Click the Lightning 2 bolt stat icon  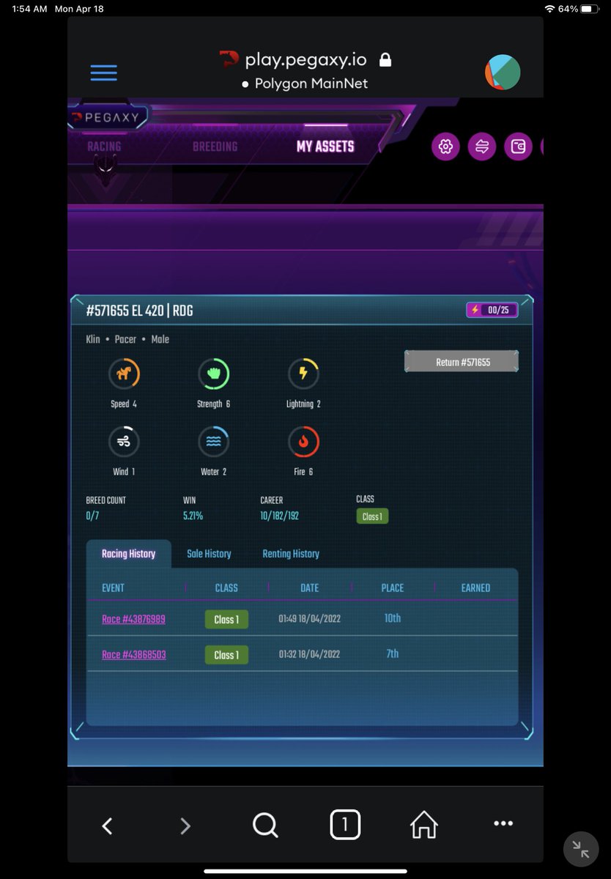[x=303, y=374]
